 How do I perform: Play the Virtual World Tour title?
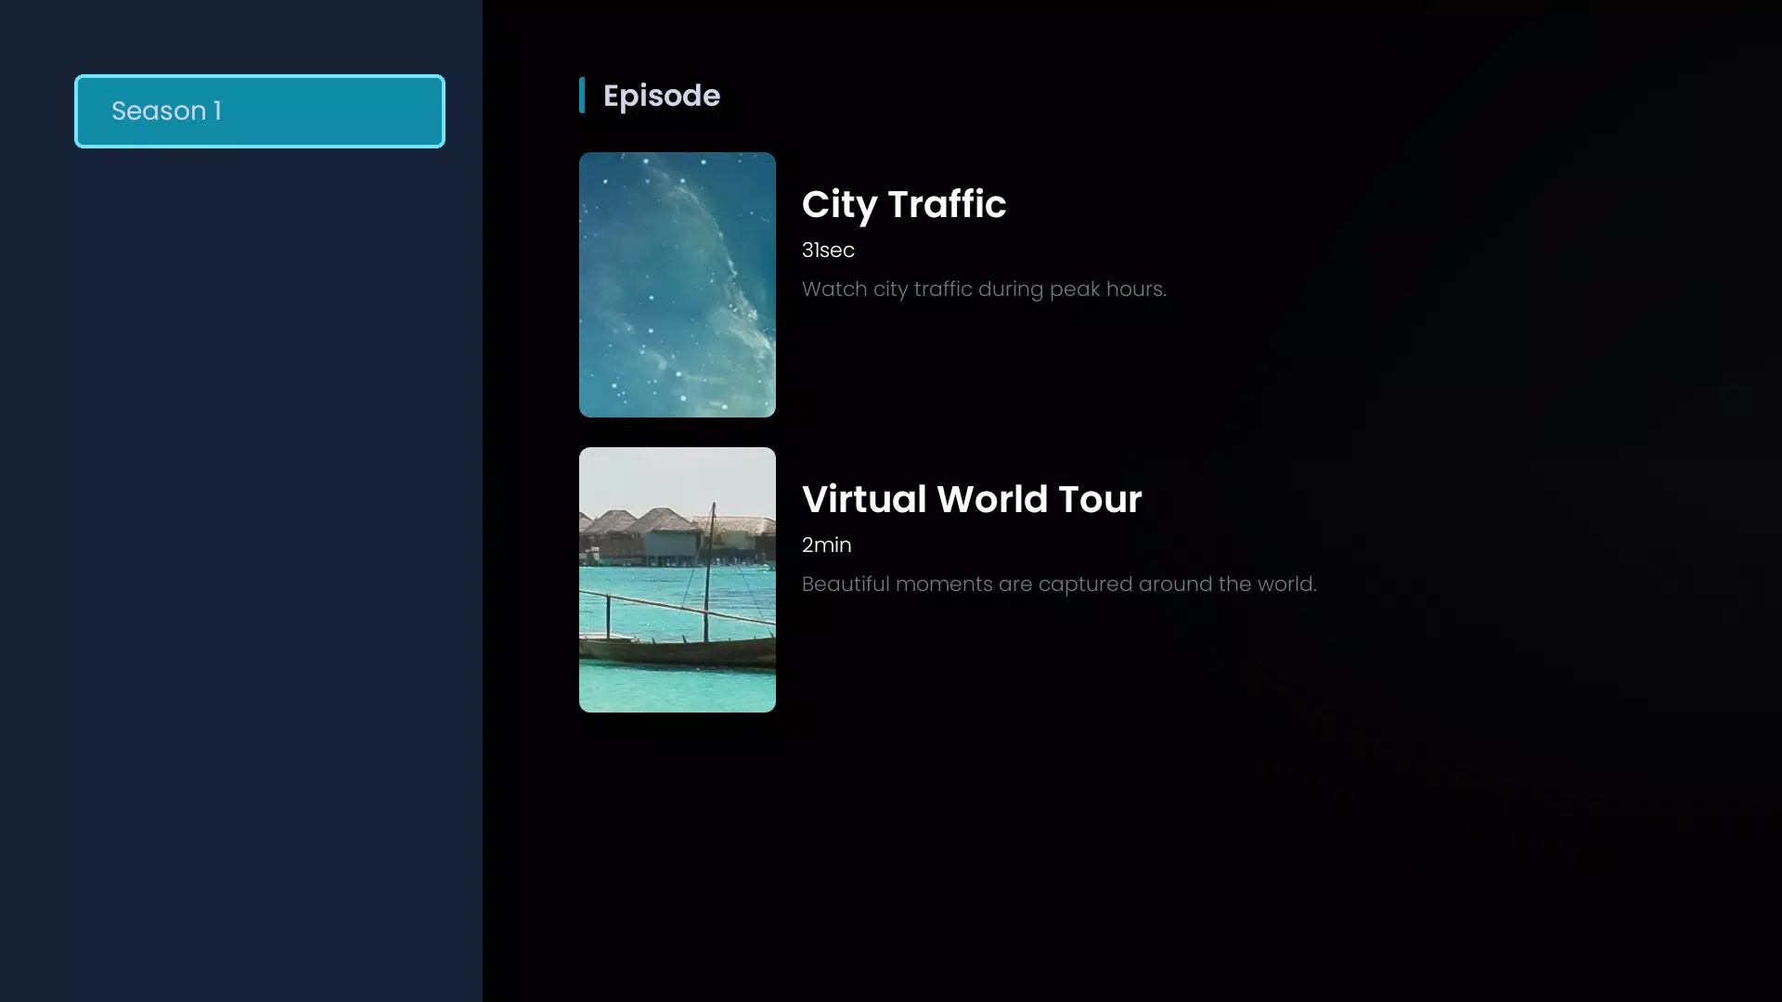(x=972, y=499)
